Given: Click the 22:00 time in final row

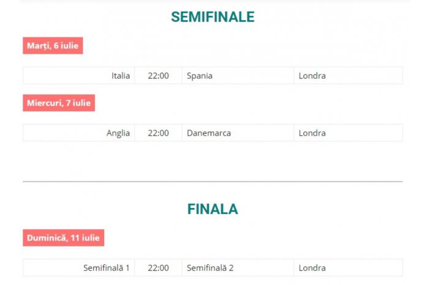Looking at the screenshot, I should coord(158,268).
